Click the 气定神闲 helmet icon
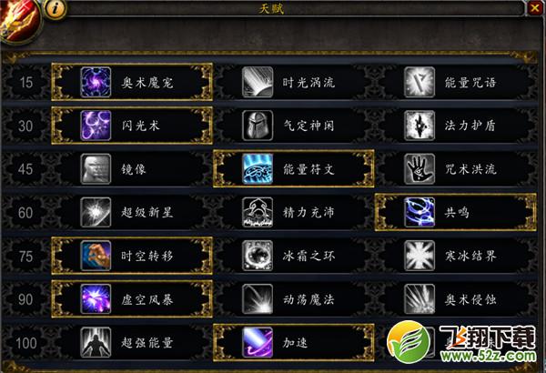Viewport: 546px width, 373px height. 258,126
